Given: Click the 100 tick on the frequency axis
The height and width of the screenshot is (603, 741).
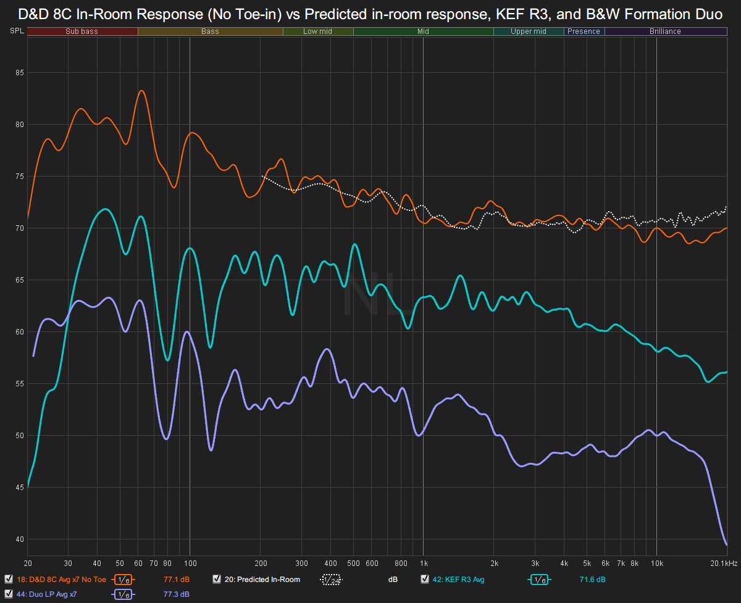Looking at the screenshot, I should tap(190, 563).
